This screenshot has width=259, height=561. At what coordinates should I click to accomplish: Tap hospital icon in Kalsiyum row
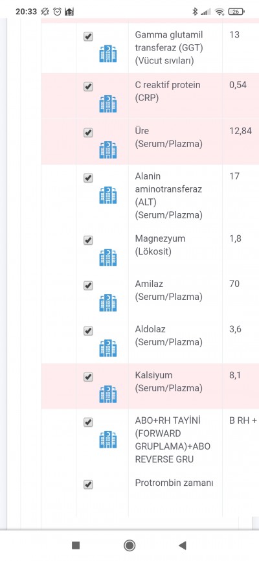pyautogui.click(x=108, y=394)
